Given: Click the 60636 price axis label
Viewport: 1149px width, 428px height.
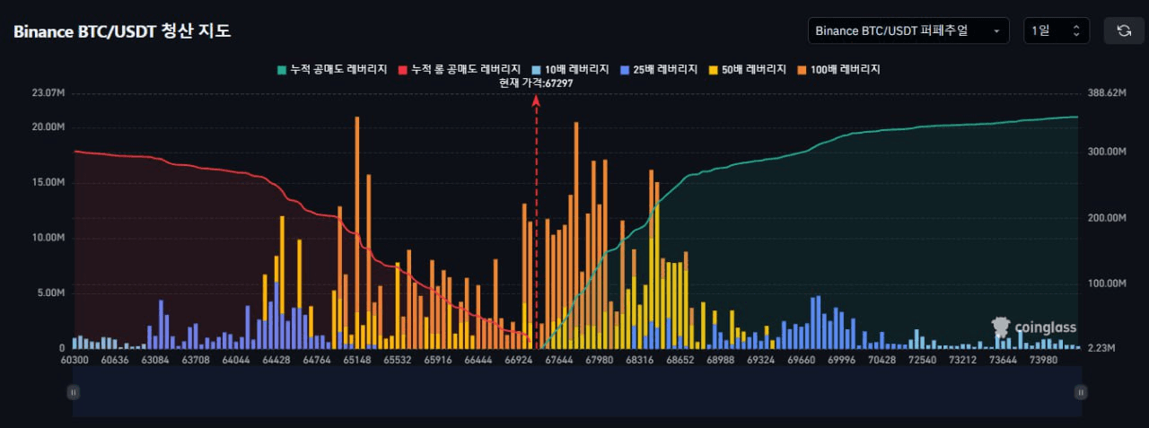Looking at the screenshot, I should [x=115, y=360].
